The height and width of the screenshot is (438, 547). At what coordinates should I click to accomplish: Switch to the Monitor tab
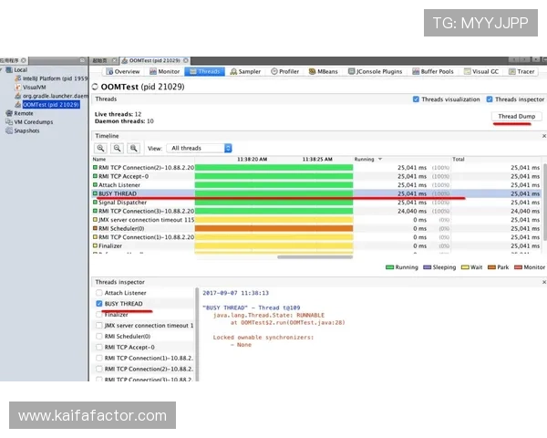tap(164, 71)
